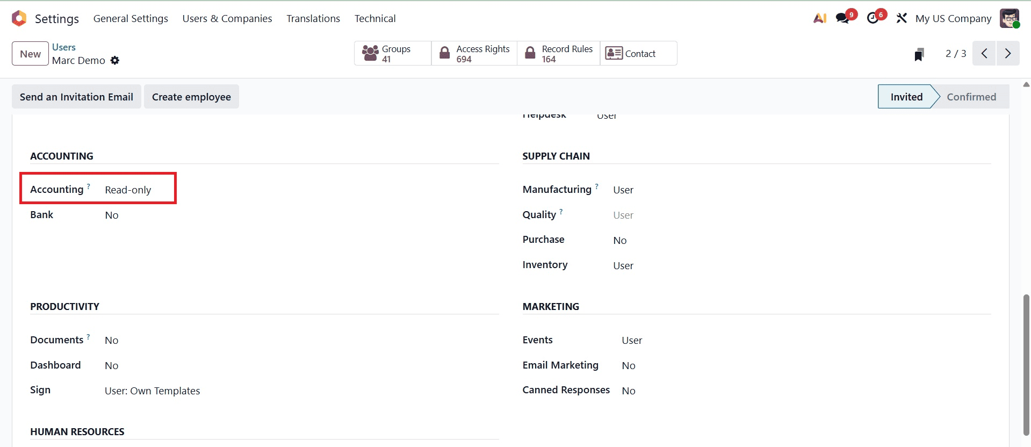Viewport: 1031px width, 447px height.
Task: Set user status to Confirmed stage
Action: 971,97
